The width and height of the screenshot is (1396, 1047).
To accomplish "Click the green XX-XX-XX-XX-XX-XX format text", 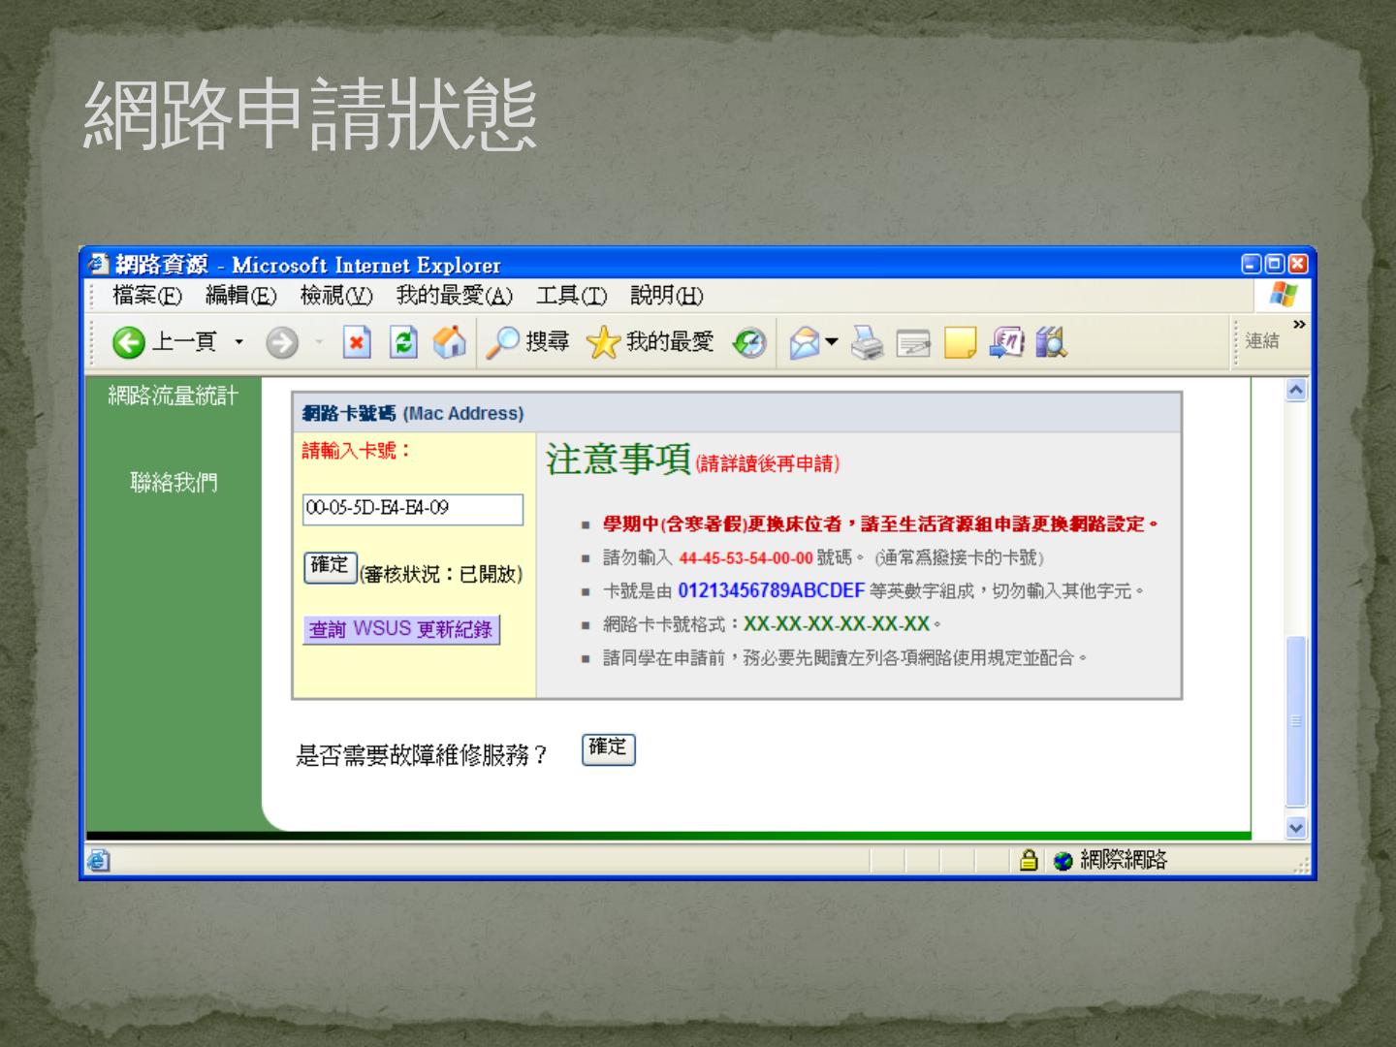I will point(837,624).
